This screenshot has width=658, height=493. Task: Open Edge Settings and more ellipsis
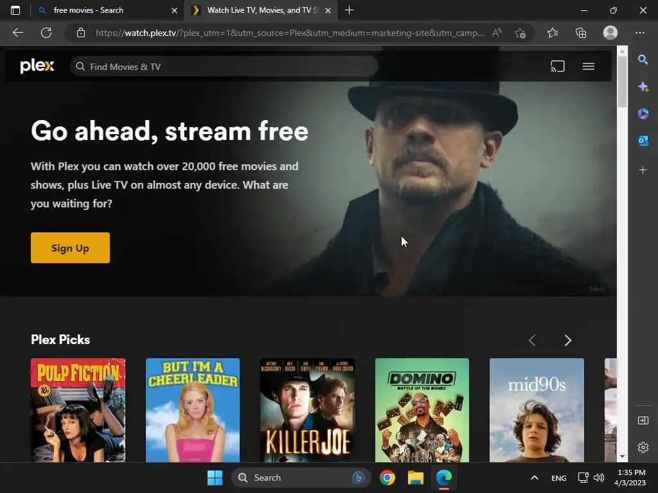[639, 33]
